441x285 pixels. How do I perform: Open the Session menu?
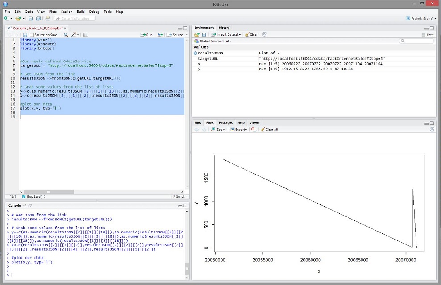click(67, 12)
